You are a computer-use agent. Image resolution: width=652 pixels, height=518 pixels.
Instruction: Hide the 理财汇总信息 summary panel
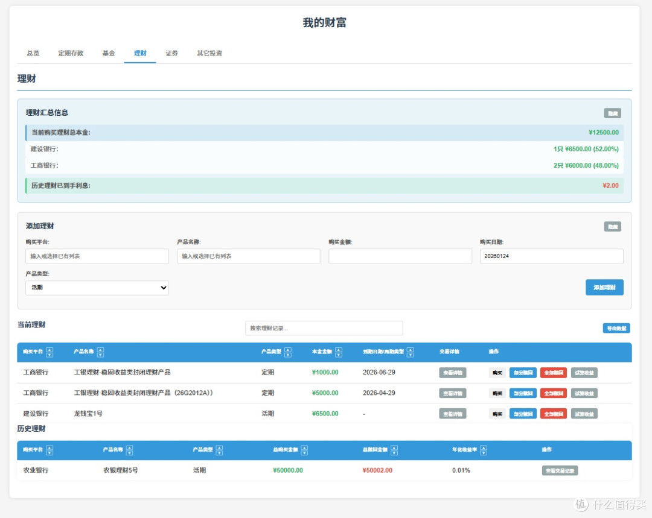point(613,113)
